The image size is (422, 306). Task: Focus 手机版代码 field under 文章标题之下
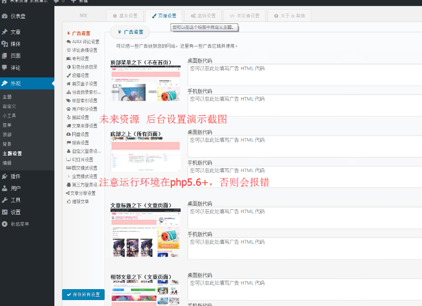305,248
